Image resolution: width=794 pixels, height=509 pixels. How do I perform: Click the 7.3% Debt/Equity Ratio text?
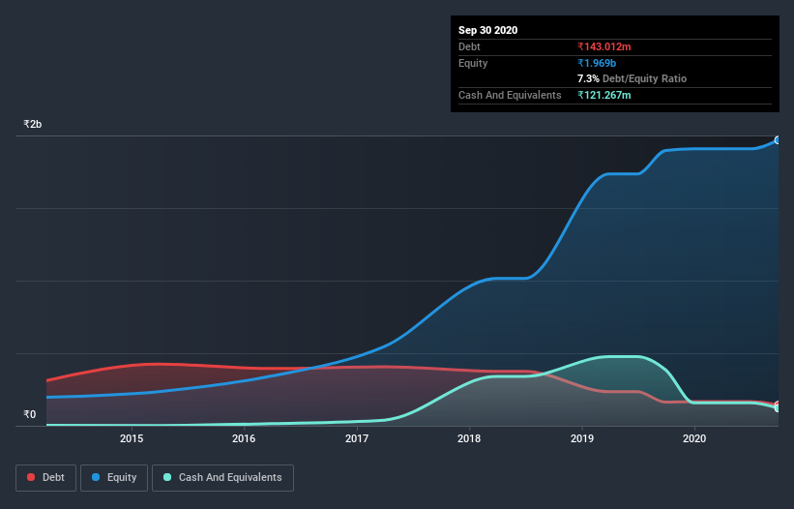[632, 78]
